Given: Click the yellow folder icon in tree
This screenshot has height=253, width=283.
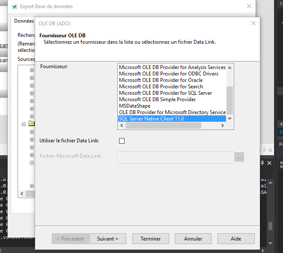Looking at the screenshot, I should [32, 123].
